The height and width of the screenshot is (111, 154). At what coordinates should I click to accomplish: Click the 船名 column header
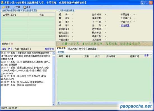[73, 56]
